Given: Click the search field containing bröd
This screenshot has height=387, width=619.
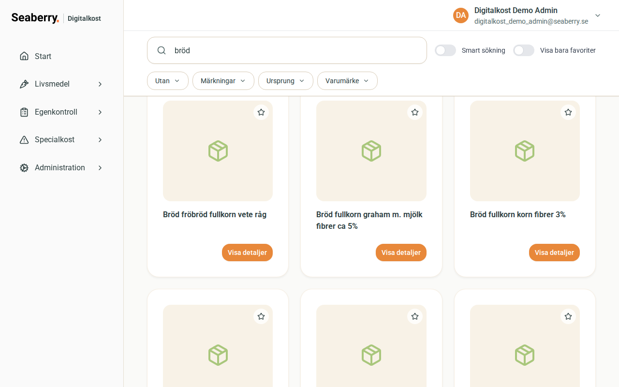Looking at the screenshot, I should click(287, 50).
